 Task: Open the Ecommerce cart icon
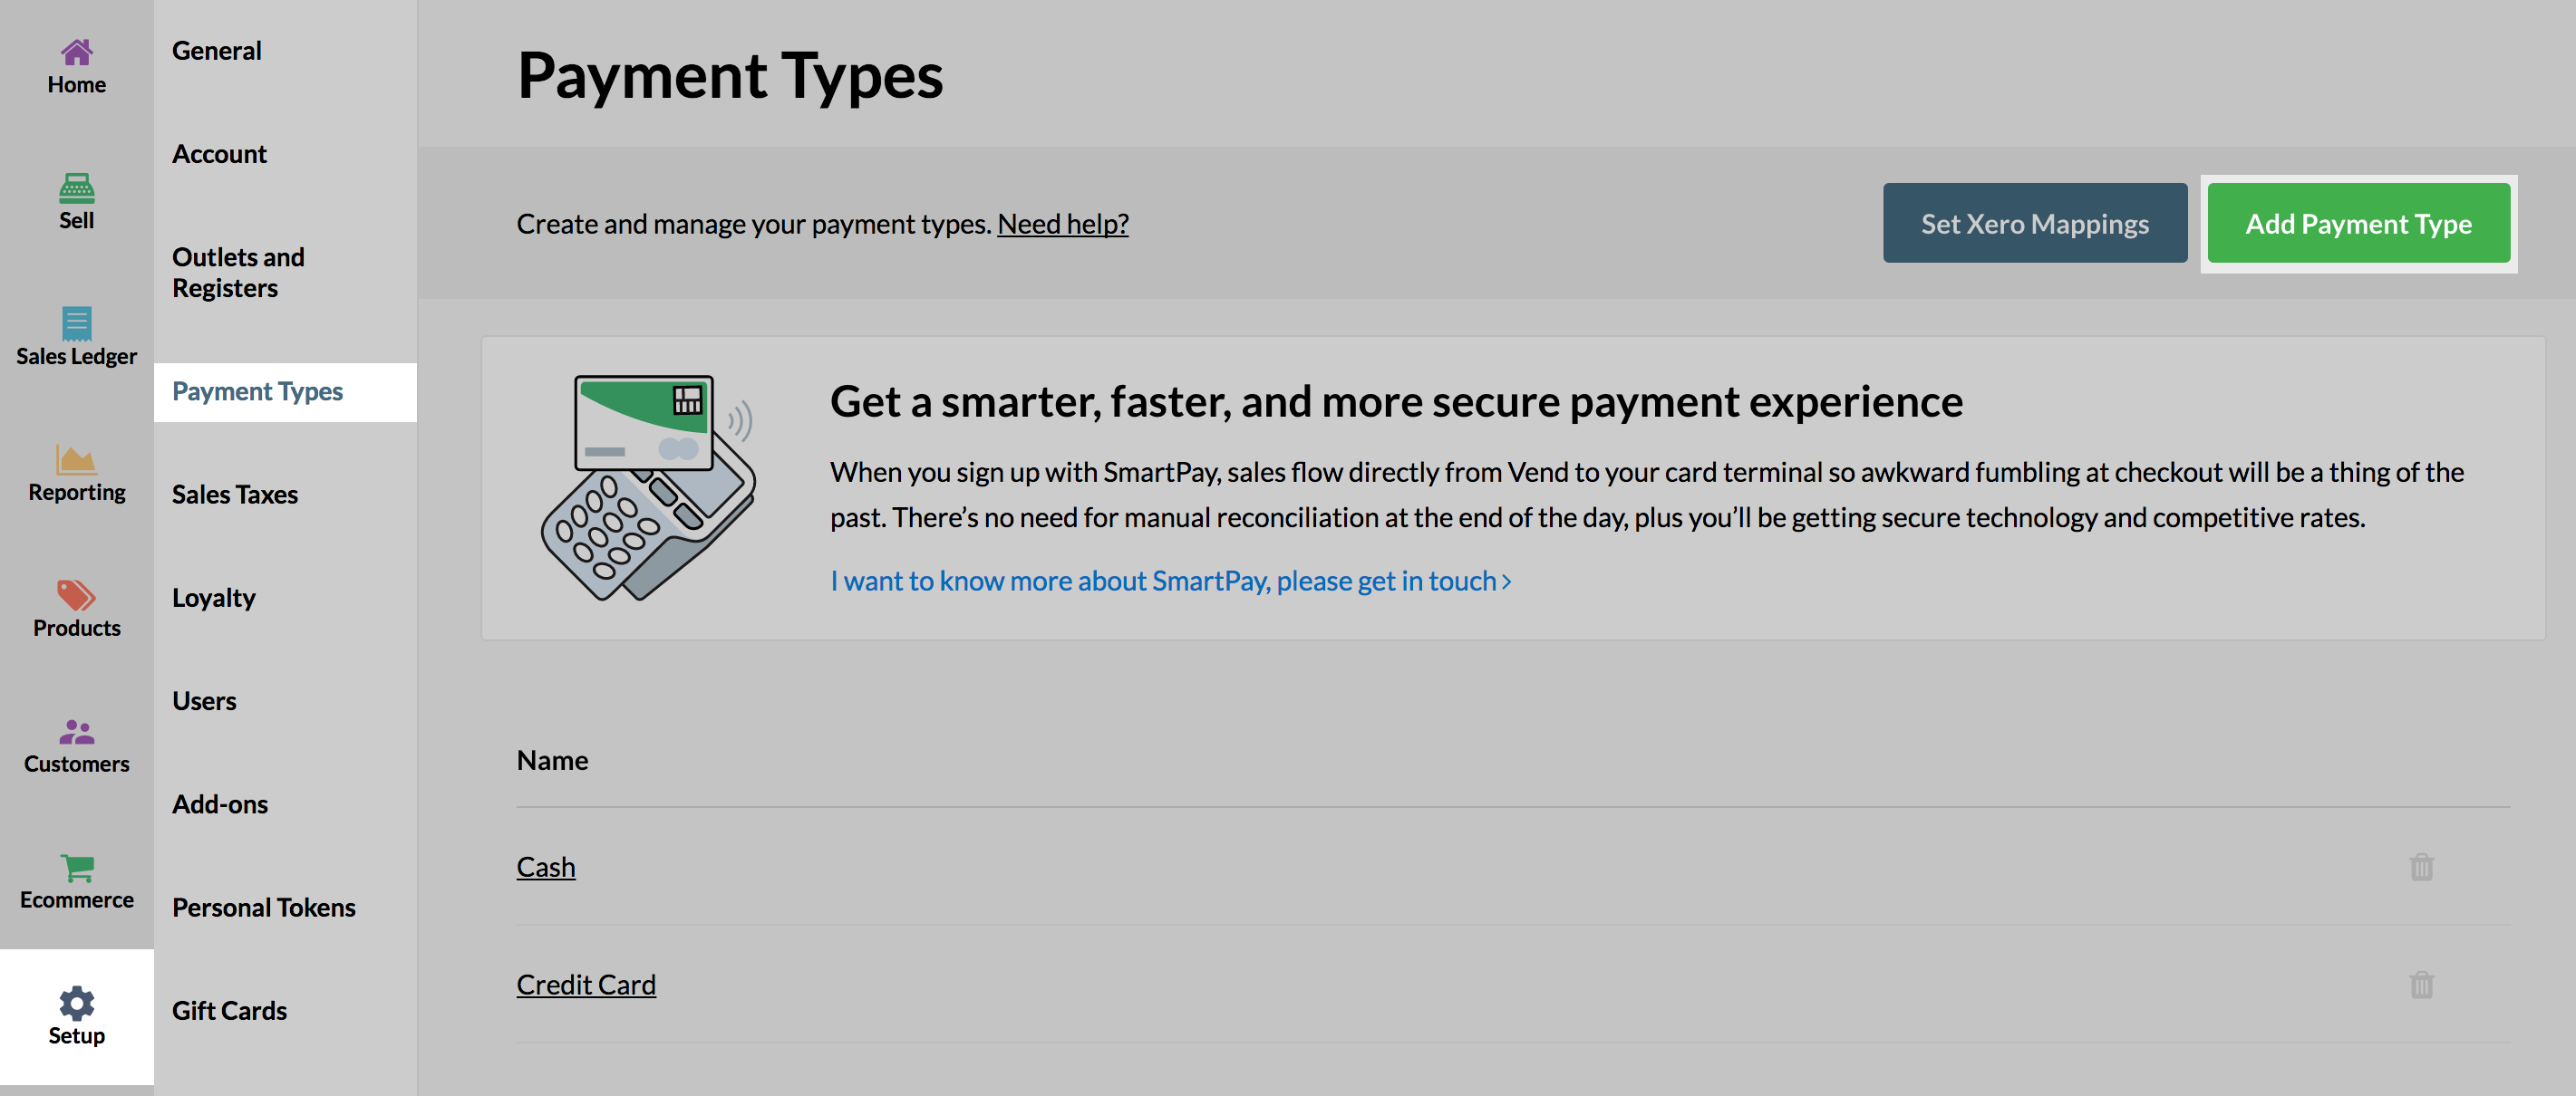coord(76,866)
